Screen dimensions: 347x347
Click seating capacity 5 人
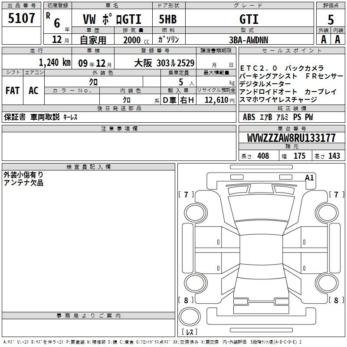pyautogui.click(x=186, y=82)
